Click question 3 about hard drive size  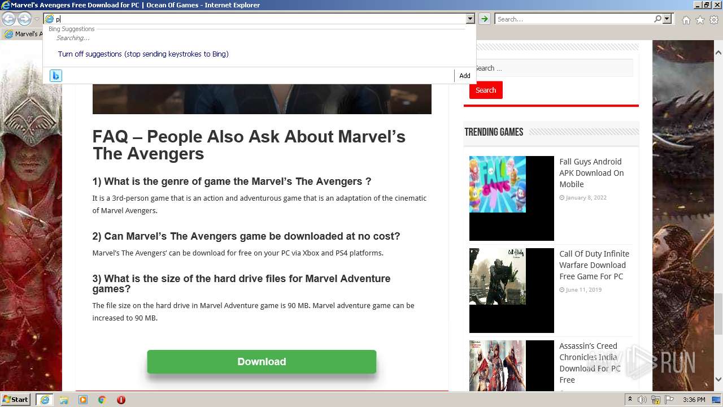(x=242, y=284)
